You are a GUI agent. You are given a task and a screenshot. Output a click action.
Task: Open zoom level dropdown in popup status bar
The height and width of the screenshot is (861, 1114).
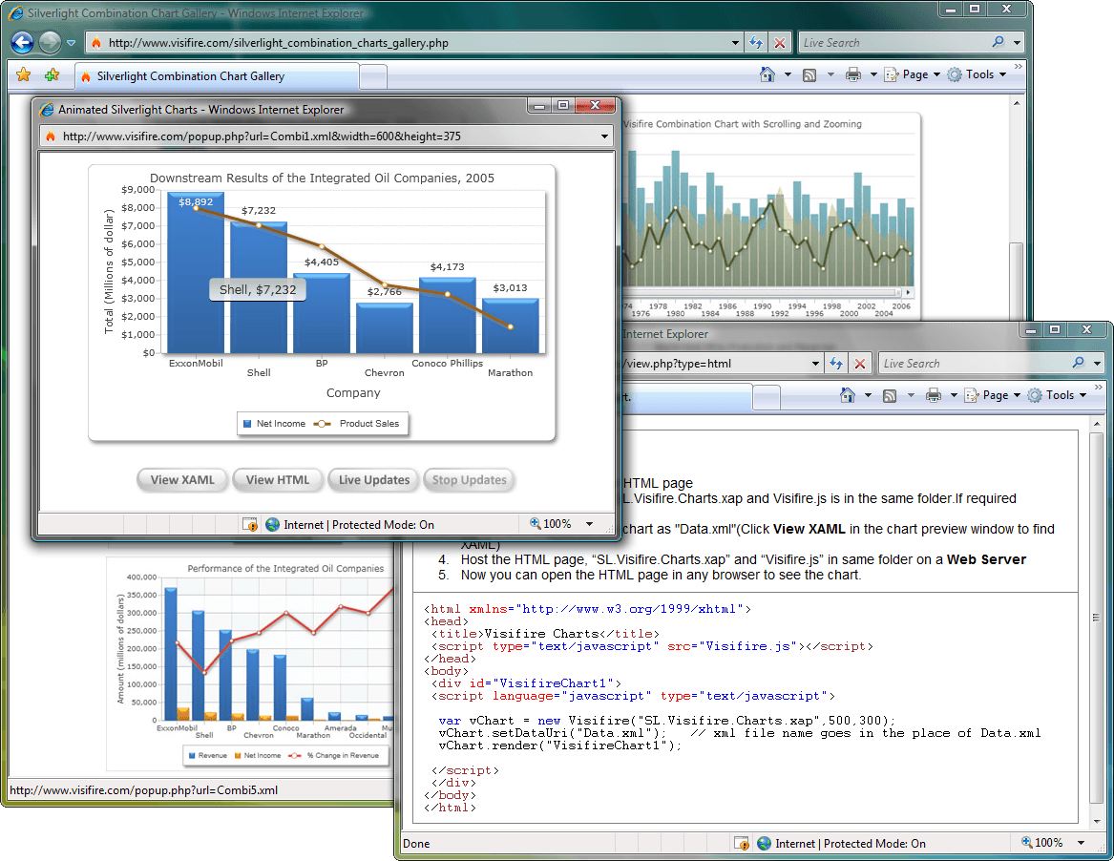(589, 524)
